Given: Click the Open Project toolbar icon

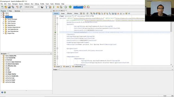Looking at the screenshot, I should (9, 7).
